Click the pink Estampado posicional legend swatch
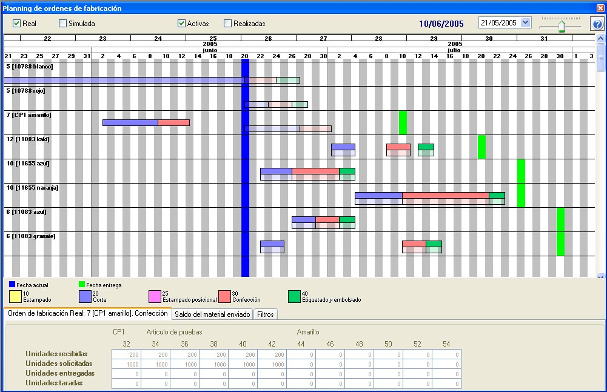 tap(155, 296)
